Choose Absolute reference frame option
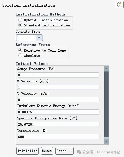Viewport: 124px width, 157px height. tap(20, 55)
